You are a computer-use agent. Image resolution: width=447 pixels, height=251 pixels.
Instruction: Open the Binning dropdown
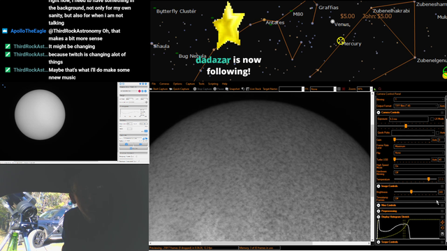419,99
